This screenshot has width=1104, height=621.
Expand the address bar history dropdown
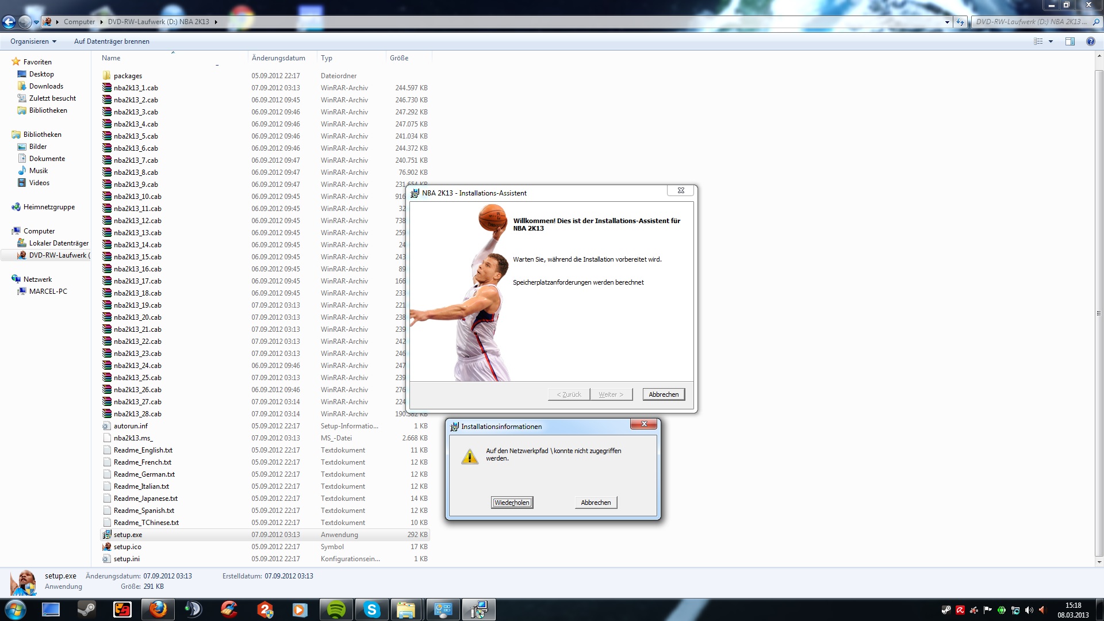947,22
